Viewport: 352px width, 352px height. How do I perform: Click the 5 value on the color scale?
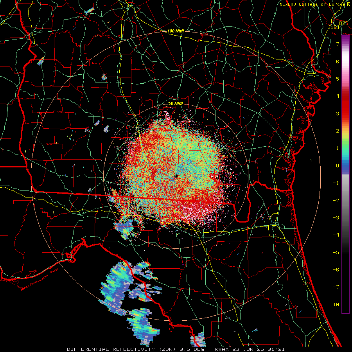pos(338,79)
